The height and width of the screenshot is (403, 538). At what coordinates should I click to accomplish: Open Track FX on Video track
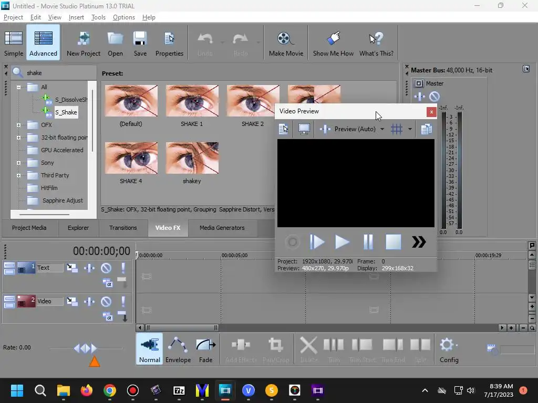coord(89,301)
